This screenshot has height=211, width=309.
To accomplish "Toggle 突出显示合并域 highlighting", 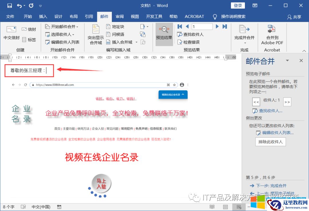I will tap(95, 35).
